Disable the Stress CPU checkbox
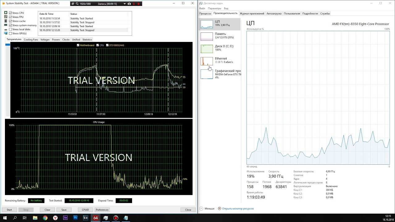 tap(10, 13)
